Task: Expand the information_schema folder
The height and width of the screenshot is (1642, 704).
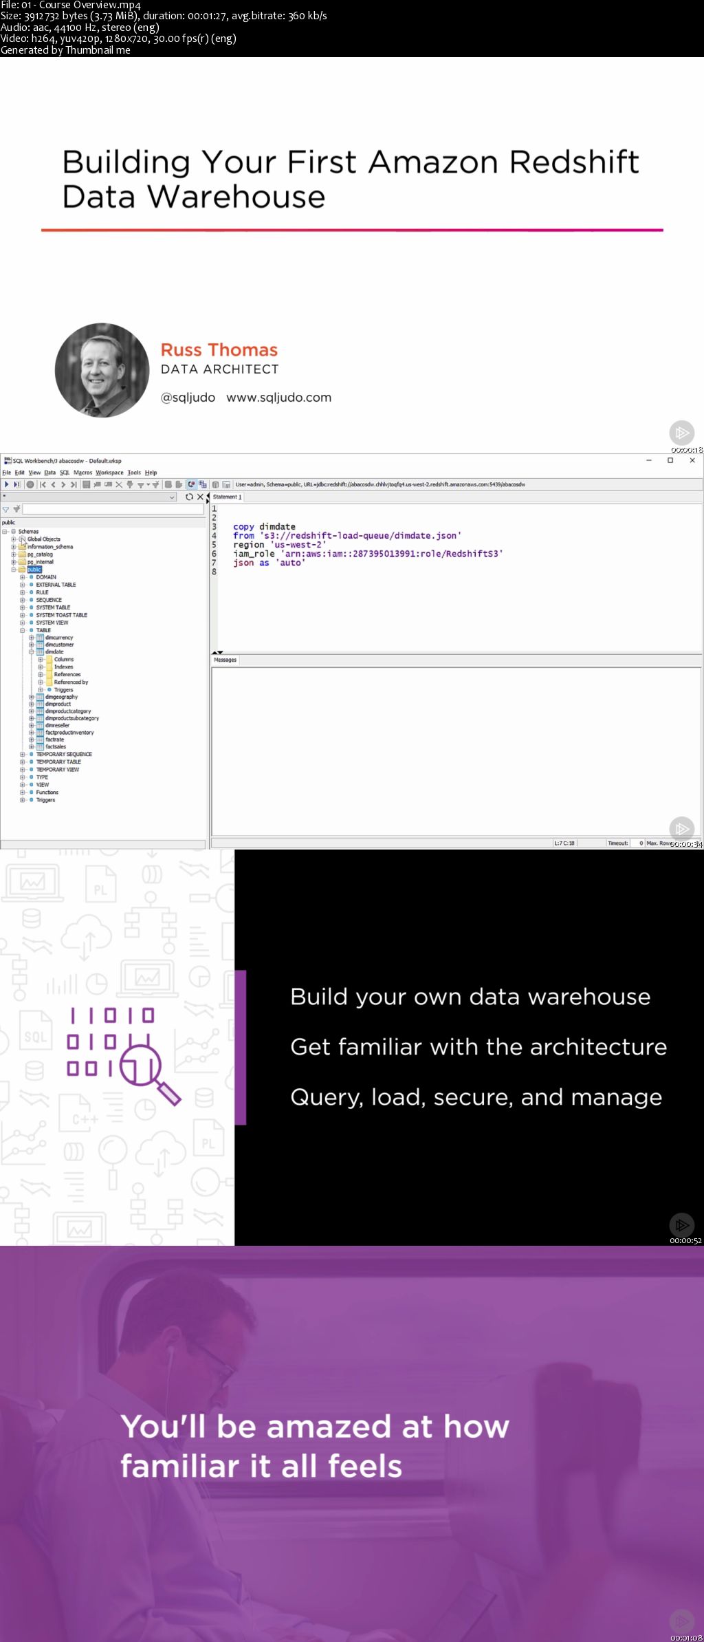Action: (x=14, y=547)
